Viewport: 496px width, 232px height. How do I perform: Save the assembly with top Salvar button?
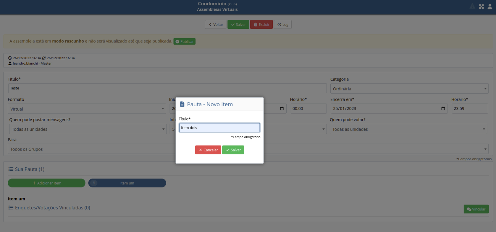coord(238,24)
